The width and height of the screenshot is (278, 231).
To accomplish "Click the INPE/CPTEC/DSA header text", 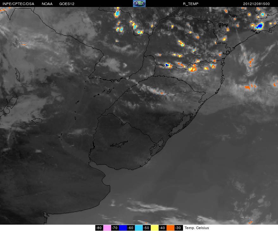I will click(18, 4).
